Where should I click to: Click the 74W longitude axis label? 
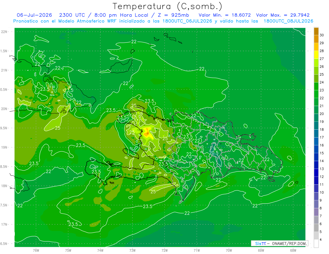click(100, 250)
